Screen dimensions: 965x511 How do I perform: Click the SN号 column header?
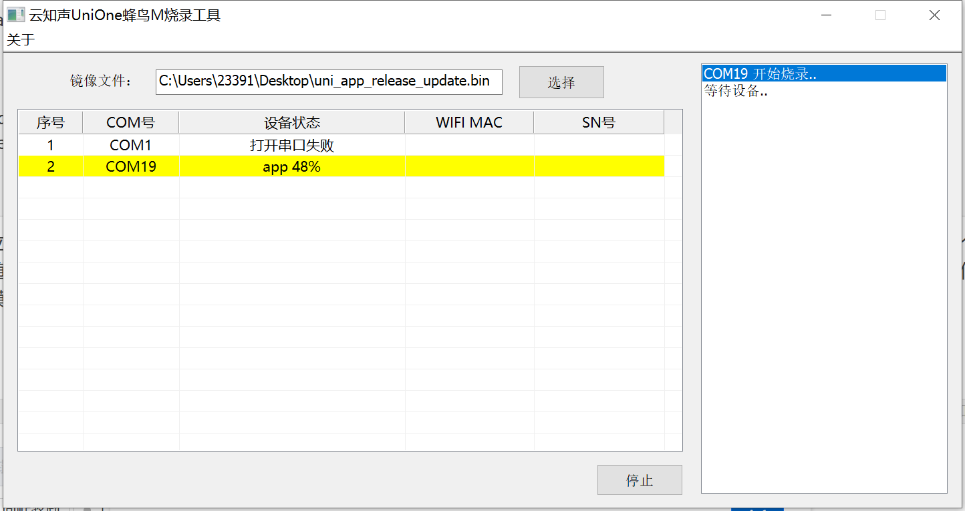tap(599, 123)
